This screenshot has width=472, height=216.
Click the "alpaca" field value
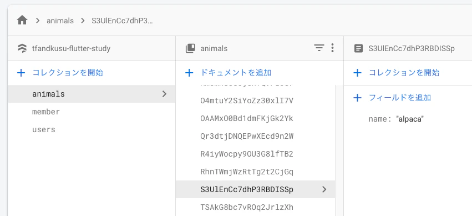point(410,119)
